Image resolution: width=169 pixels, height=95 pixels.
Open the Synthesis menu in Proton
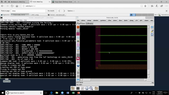(x=103, y=21)
